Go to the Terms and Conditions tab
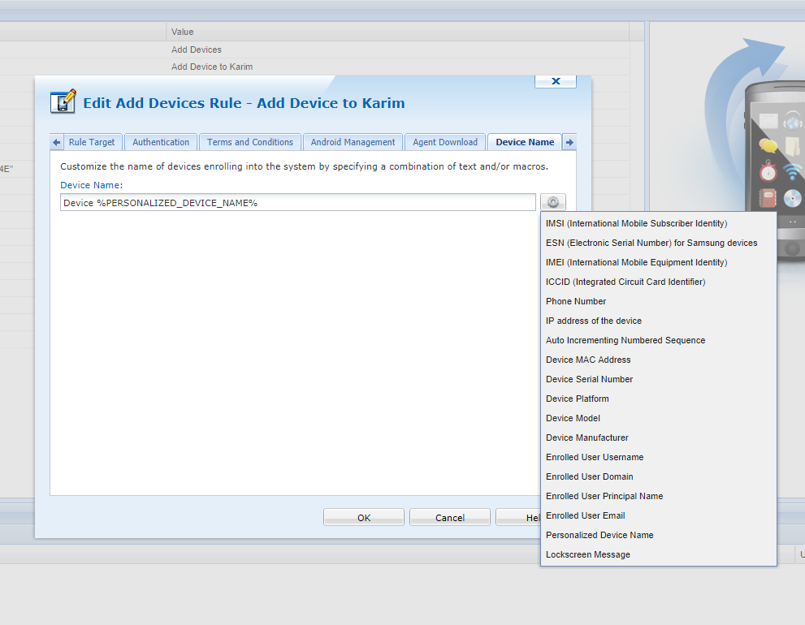805x625 pixels. (249, 142)
